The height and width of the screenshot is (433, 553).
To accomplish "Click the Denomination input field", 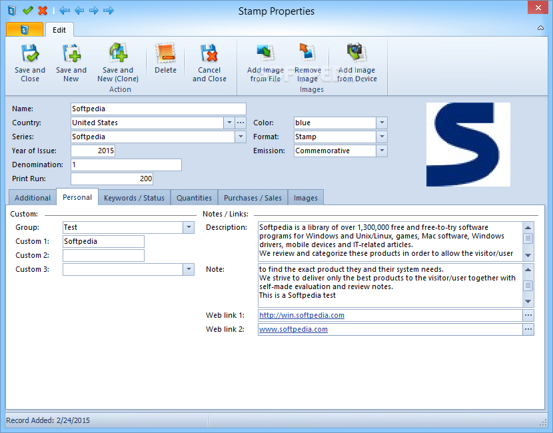I will (x=127, y=165).
